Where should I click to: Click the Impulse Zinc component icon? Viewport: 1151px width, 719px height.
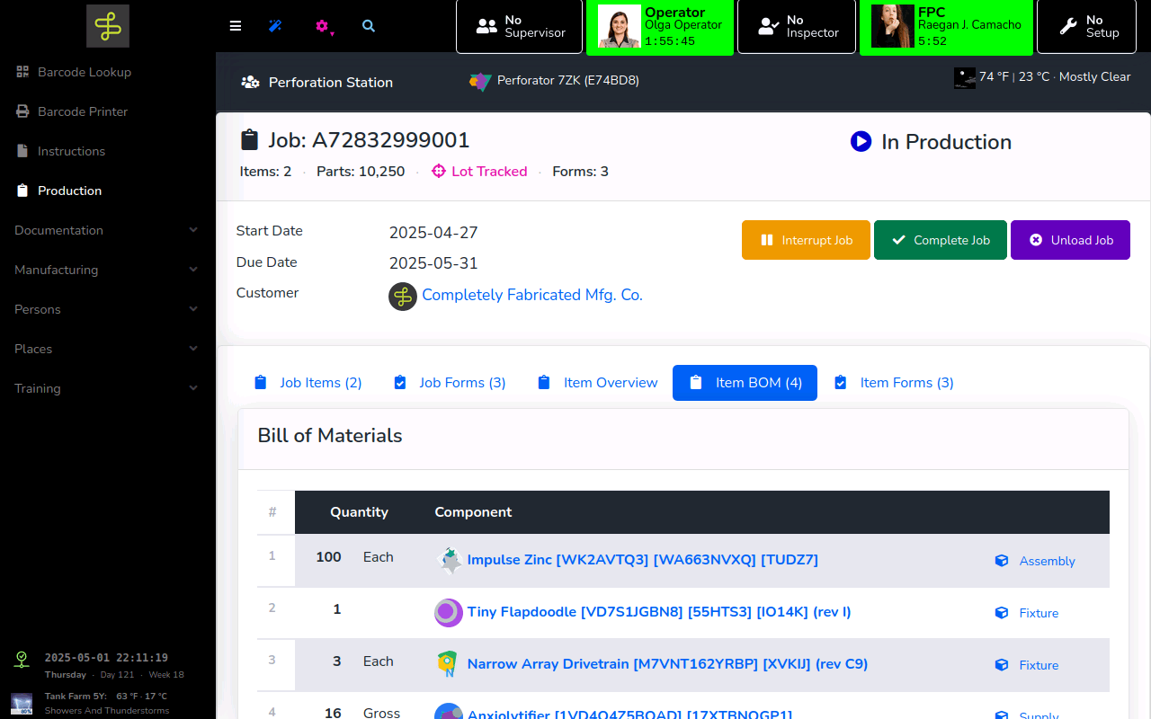pos(449,560)
